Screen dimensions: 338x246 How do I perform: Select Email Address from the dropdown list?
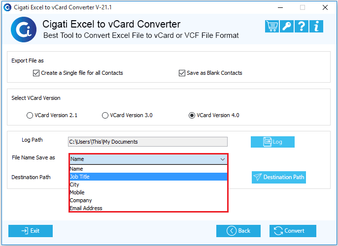(148, 208)
